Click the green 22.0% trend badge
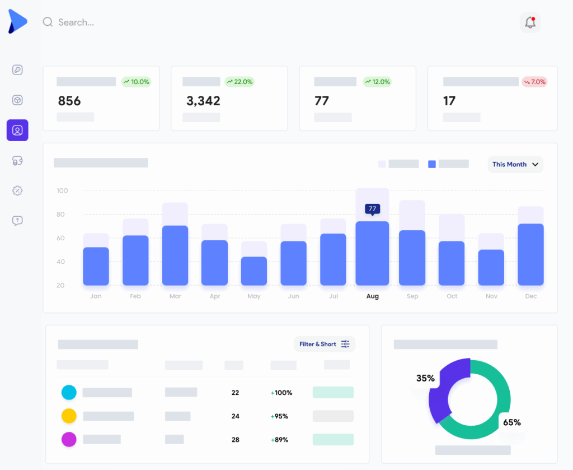573x470 pixels. tap(239, 82)
